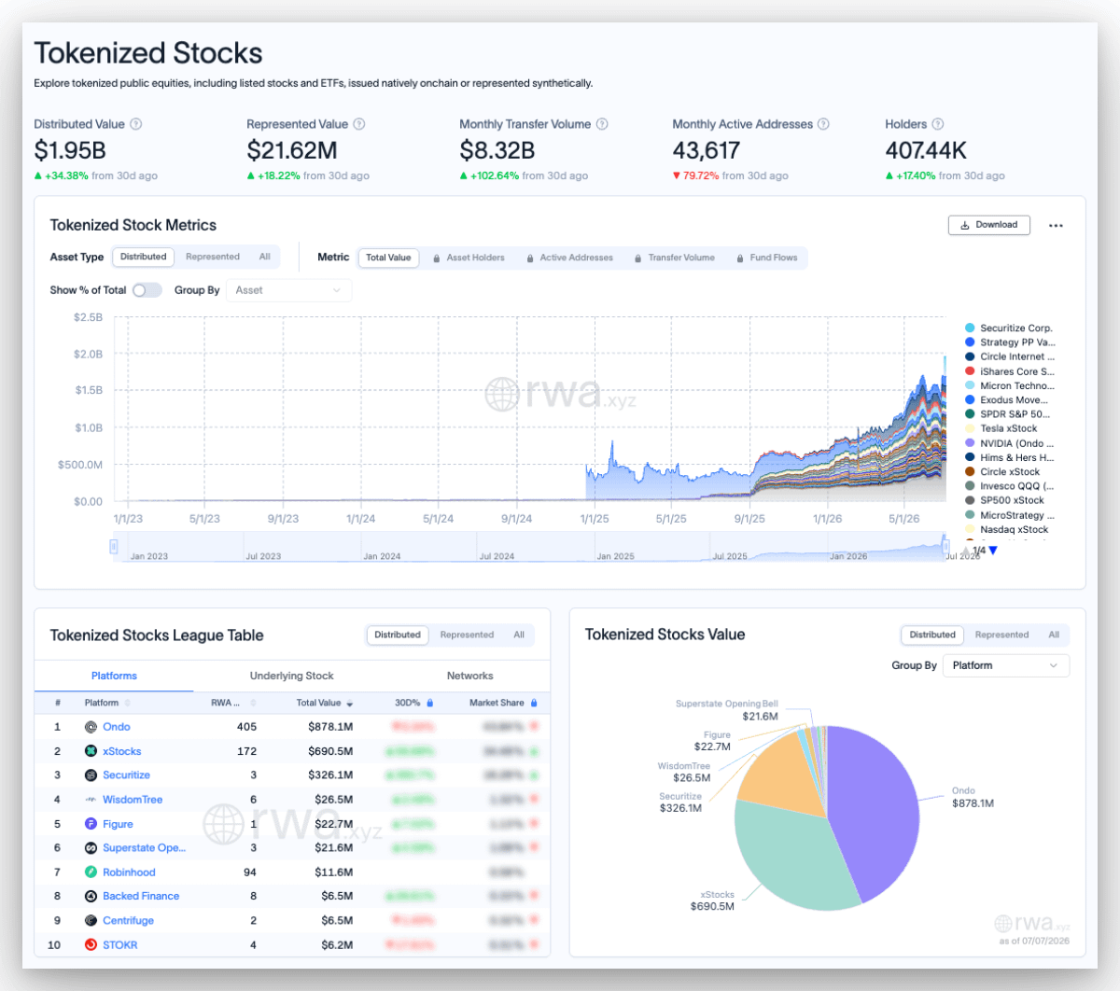The image size is (1120, 991).
Task: Click the Ondo platform logo icon
Action: click(91, 727)
